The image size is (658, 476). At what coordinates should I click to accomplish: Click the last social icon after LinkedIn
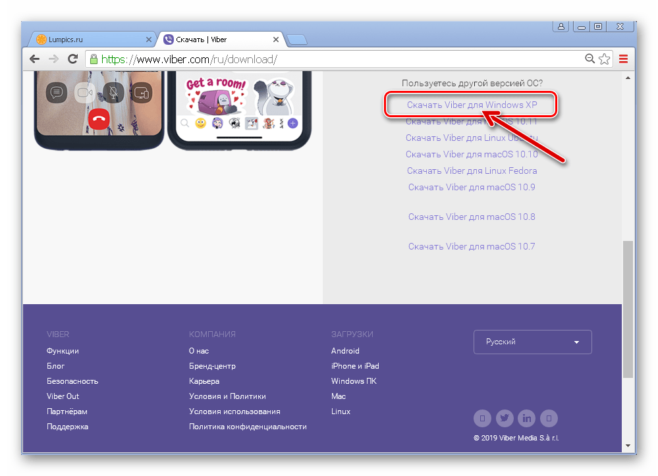(x=549, y=418)
